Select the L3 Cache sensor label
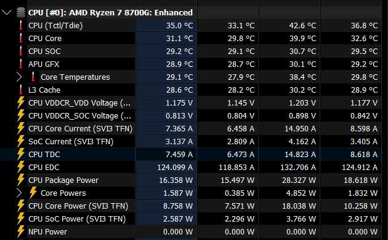The width and height of the screenshot is (388, 240). (44, 90)
